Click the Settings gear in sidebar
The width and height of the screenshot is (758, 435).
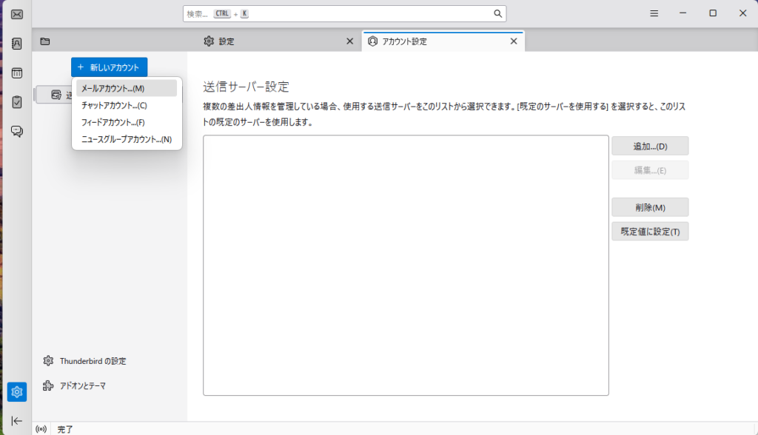pos(16,392)
